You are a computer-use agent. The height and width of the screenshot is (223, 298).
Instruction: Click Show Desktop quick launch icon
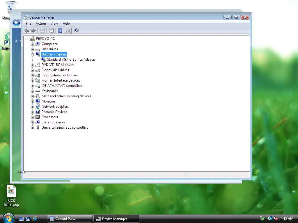21,219
